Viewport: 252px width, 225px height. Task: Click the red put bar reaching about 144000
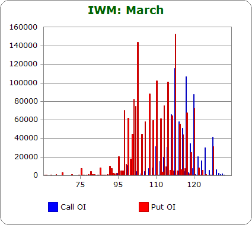point(138,109)
